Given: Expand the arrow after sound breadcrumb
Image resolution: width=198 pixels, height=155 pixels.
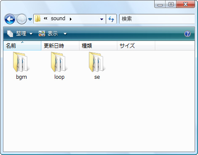Looking at the screenshot, I should tap(71, 19).
